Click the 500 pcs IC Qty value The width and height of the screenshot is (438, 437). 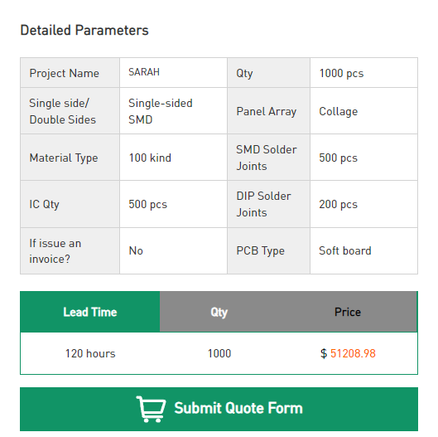(147, 204)
